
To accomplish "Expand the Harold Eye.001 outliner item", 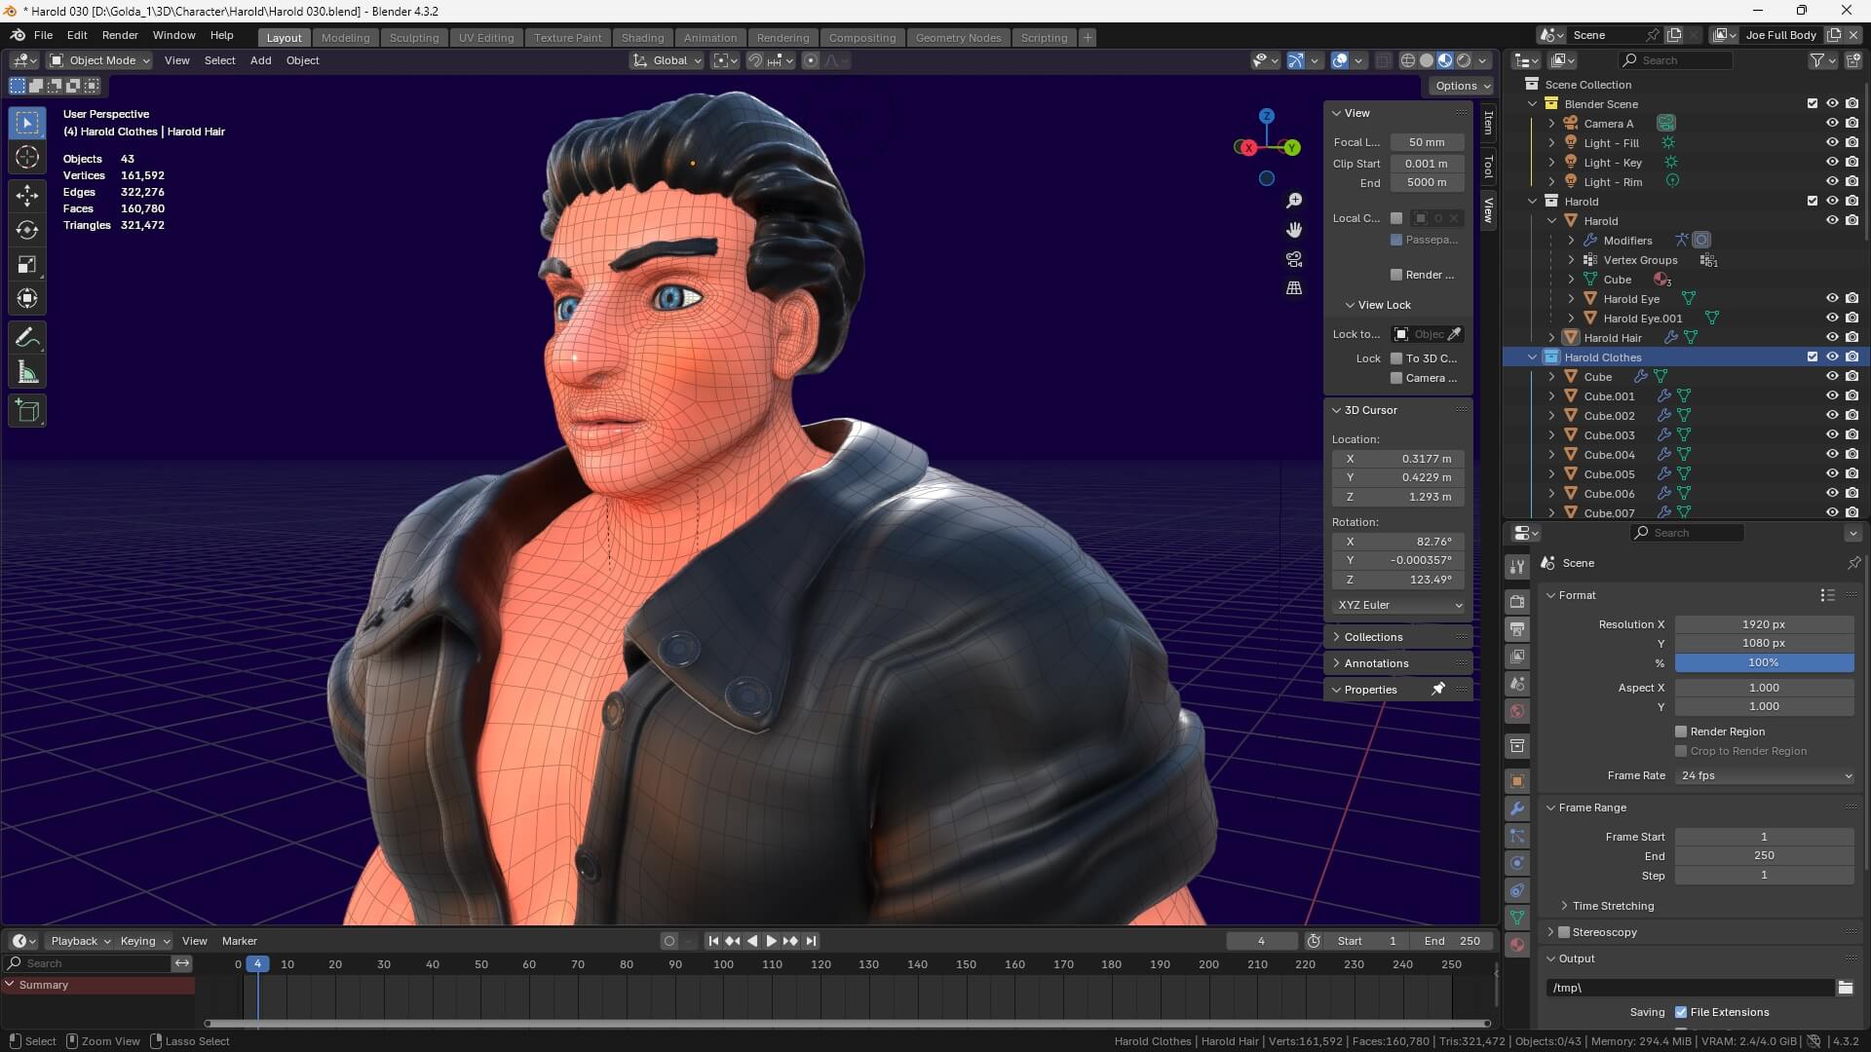I will coord(1569,318).
